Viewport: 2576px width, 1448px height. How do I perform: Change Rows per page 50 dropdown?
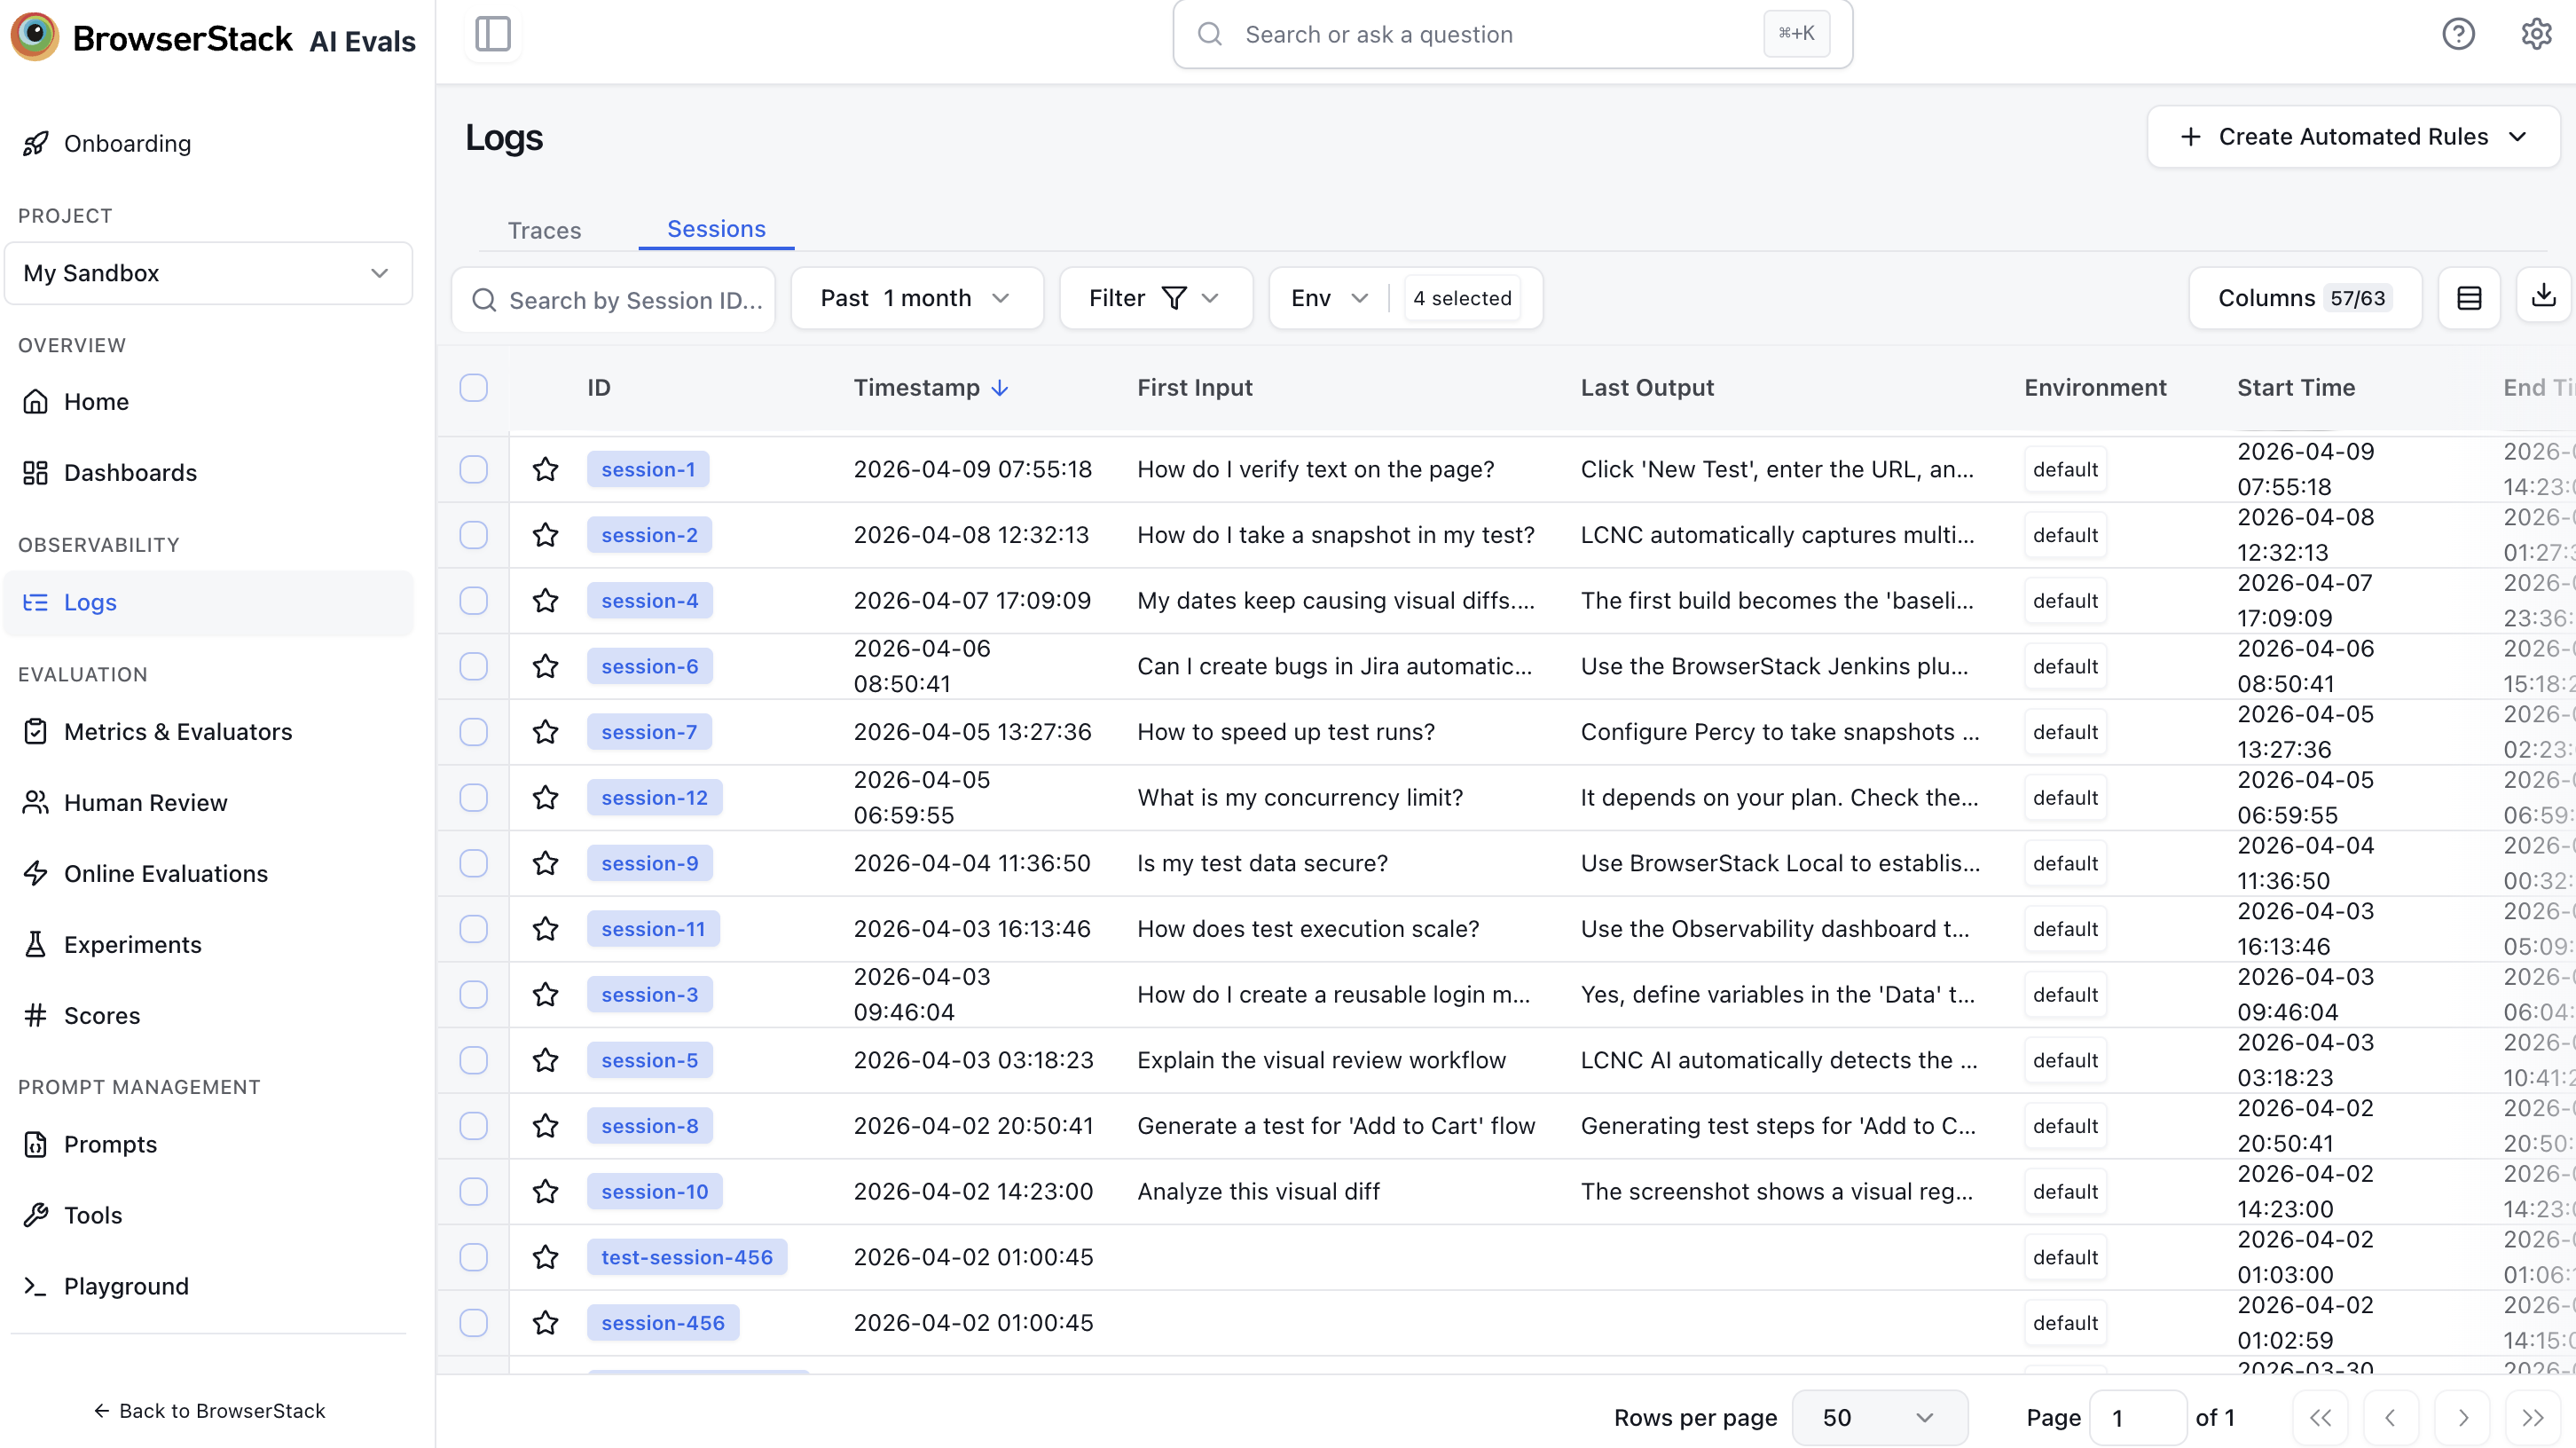coord(1879,1418)
